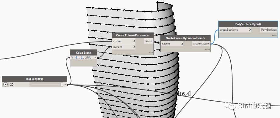
Task: Click the Code Block expression 0..1..#V;
Action: point(83,58)
